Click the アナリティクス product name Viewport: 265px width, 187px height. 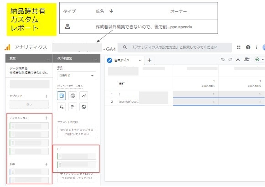point(31,47)
